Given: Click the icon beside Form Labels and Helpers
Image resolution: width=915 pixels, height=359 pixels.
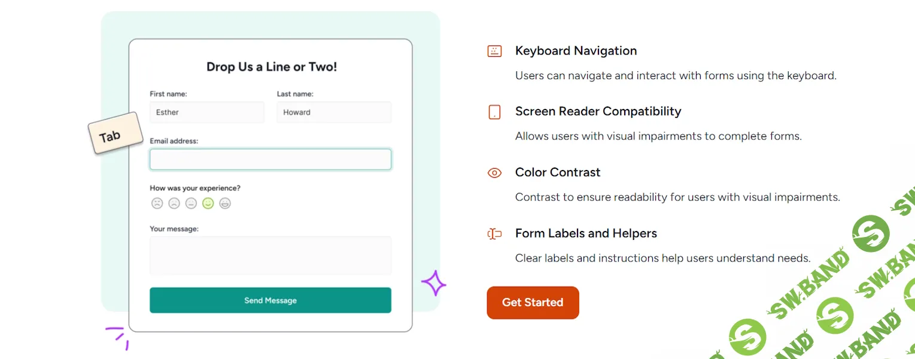Looking at the screenshot, I should pyautogui.click(x=494, y=234).
